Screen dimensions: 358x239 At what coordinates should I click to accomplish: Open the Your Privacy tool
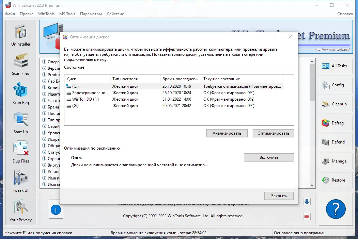pyautogui.click(x=20, y=211)
